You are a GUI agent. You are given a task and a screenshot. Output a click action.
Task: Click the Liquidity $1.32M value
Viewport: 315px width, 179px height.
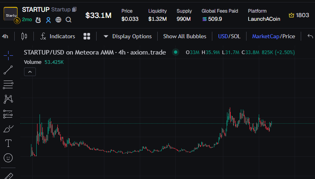point(157,19)
